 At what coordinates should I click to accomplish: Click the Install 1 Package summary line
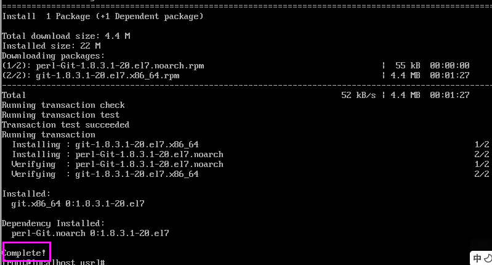pos(103,16)
